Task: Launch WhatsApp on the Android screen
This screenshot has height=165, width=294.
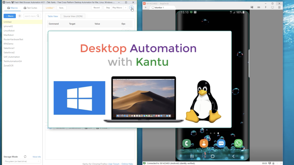Action: click(x=238, y=143)
